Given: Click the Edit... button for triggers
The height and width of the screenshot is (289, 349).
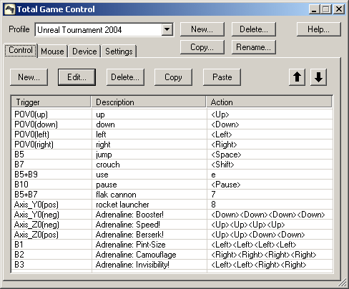Looking at the screenshot, I should [x=77, y=77].
